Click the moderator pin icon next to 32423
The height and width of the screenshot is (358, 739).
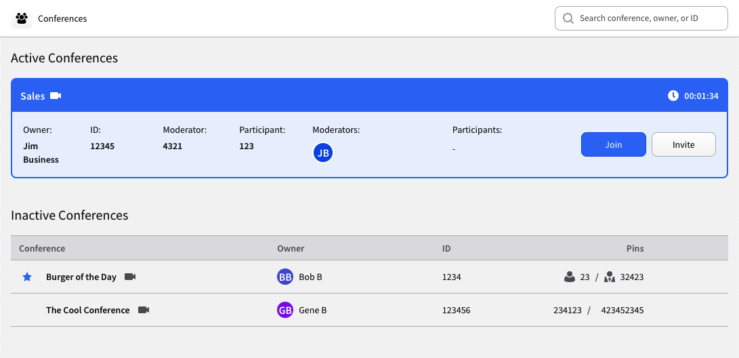[610, 277]
